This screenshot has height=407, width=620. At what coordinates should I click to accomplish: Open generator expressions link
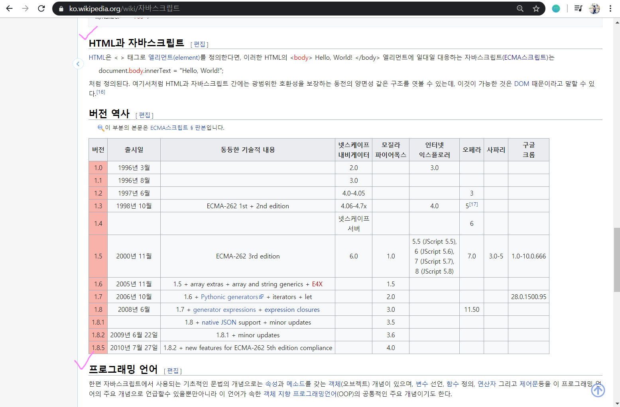[224, 309]
